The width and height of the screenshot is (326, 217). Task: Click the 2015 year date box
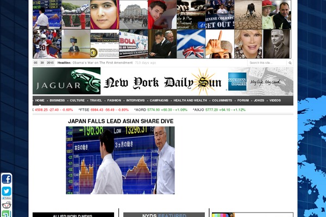pyautogui.click(x=50, y=63)
